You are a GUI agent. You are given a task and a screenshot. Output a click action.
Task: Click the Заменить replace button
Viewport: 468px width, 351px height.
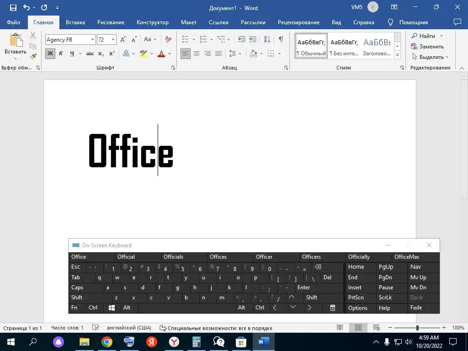[x=427, y=46]
